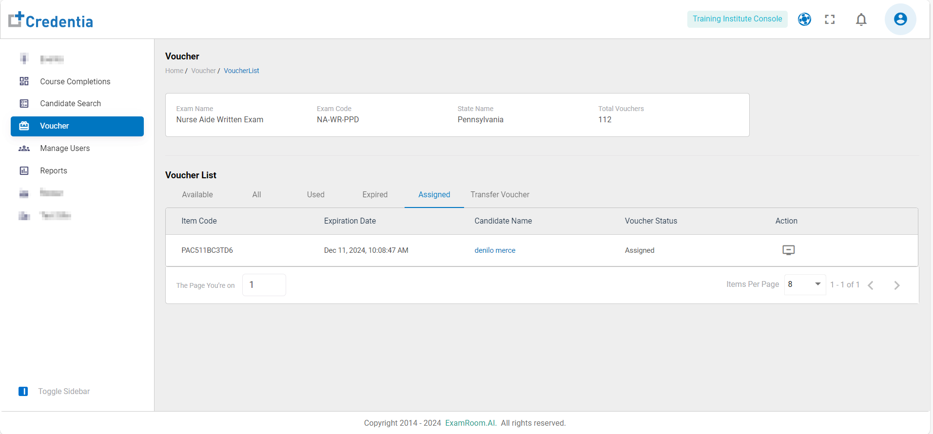
Task: Open the notifications bell
Action: point(861,19)
